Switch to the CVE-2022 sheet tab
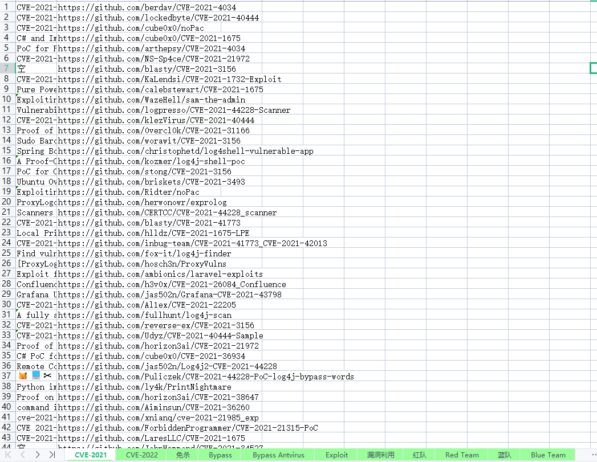This screenshot has width=597, height=462. 141,455
